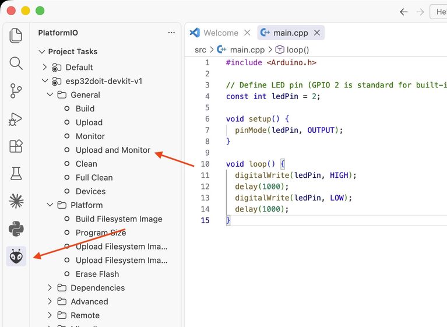Expand the Dependencies folder
Viewport: 447px width, 327px height.
tap(50, 288)
